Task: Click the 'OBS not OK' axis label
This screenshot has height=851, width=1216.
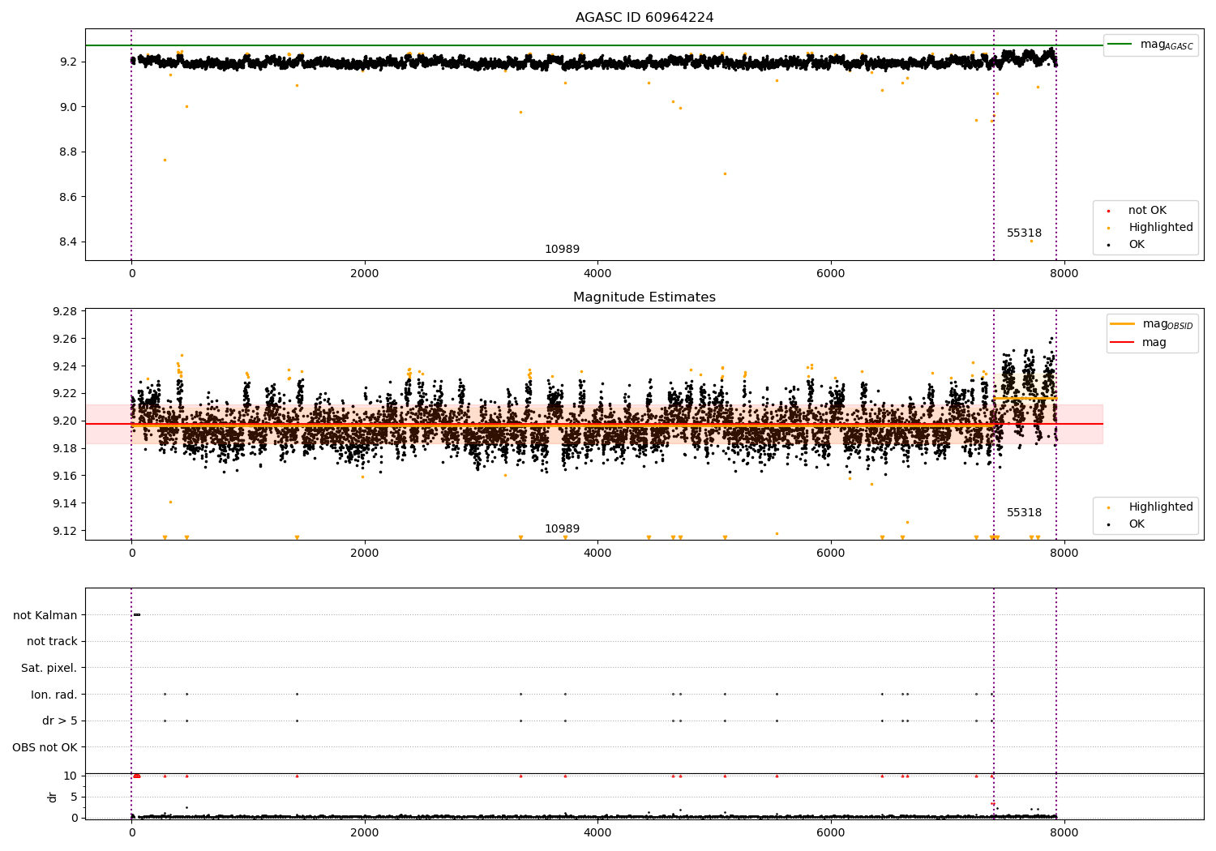Action: click(45, 747)
